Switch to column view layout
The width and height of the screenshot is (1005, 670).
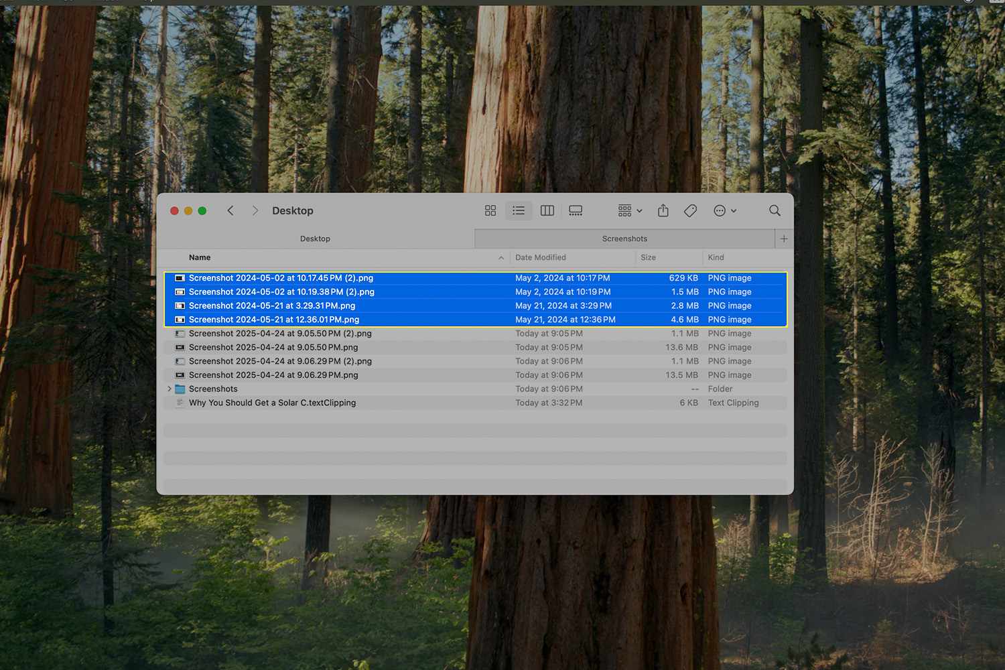coord(547,211)
